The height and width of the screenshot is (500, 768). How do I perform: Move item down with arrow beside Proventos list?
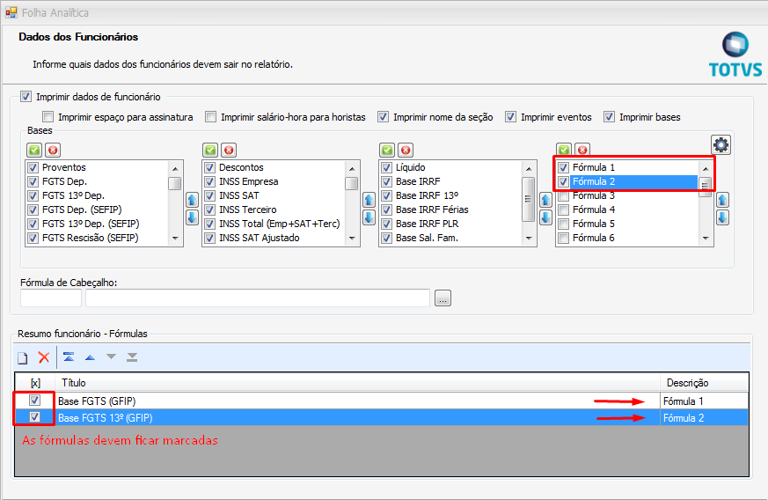point(192,217)
